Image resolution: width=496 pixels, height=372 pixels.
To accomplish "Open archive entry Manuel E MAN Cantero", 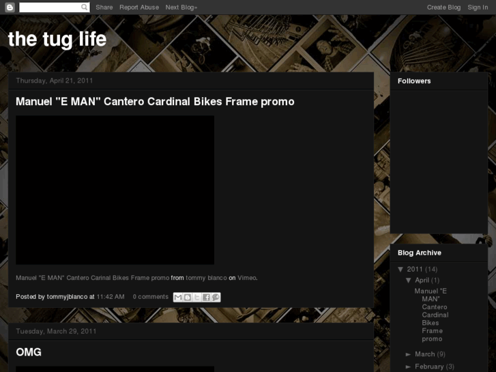I will click(432, 315).
